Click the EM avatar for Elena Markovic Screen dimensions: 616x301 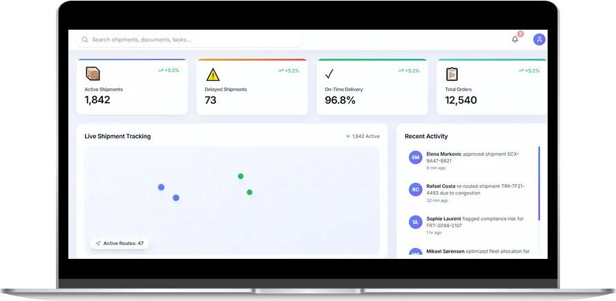pos(415,157)
